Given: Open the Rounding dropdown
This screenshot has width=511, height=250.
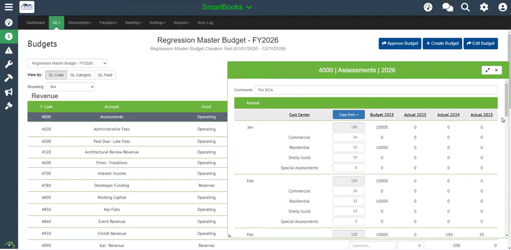Looking at the screenshot, I should tap(71, 87).
